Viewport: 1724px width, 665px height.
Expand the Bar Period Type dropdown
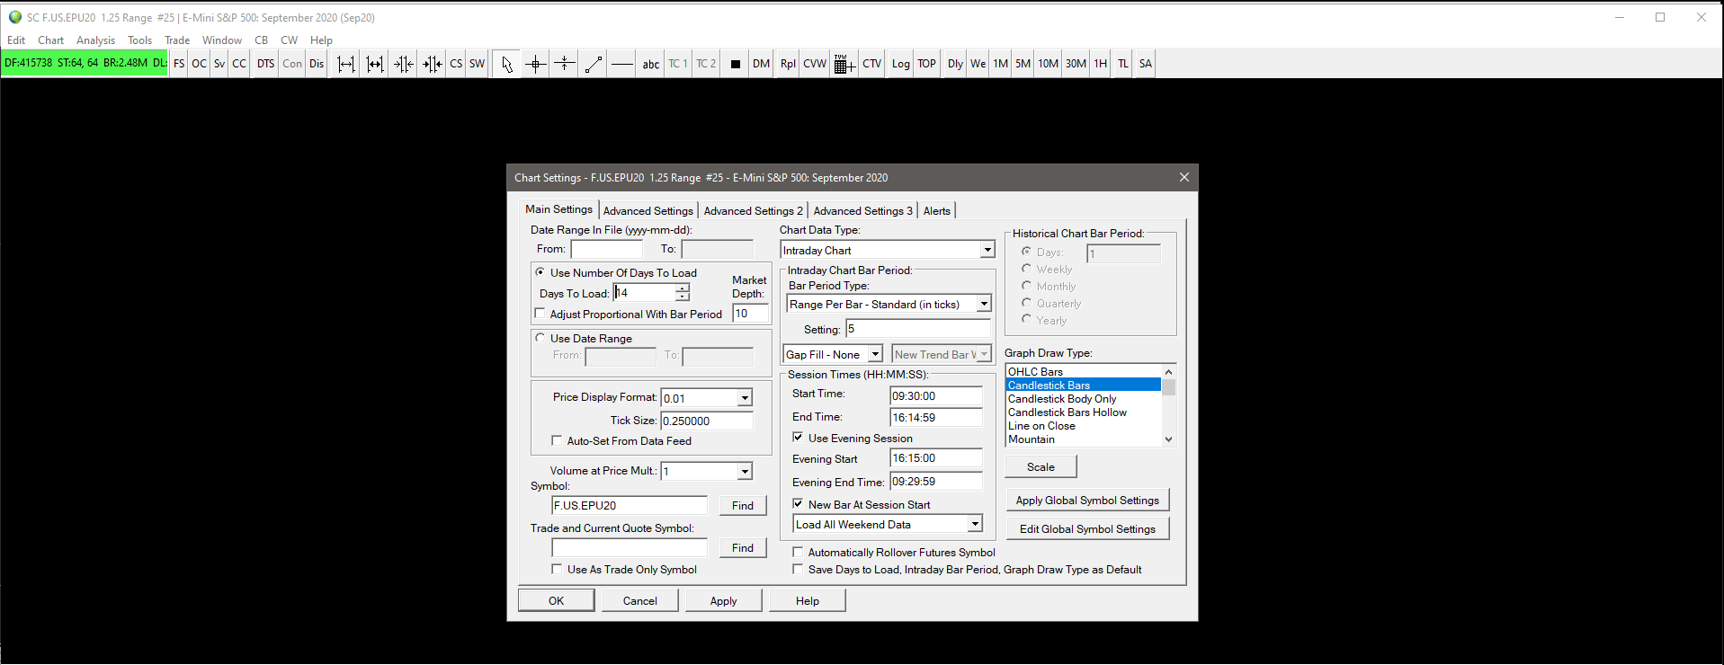(x=983, y=305)
